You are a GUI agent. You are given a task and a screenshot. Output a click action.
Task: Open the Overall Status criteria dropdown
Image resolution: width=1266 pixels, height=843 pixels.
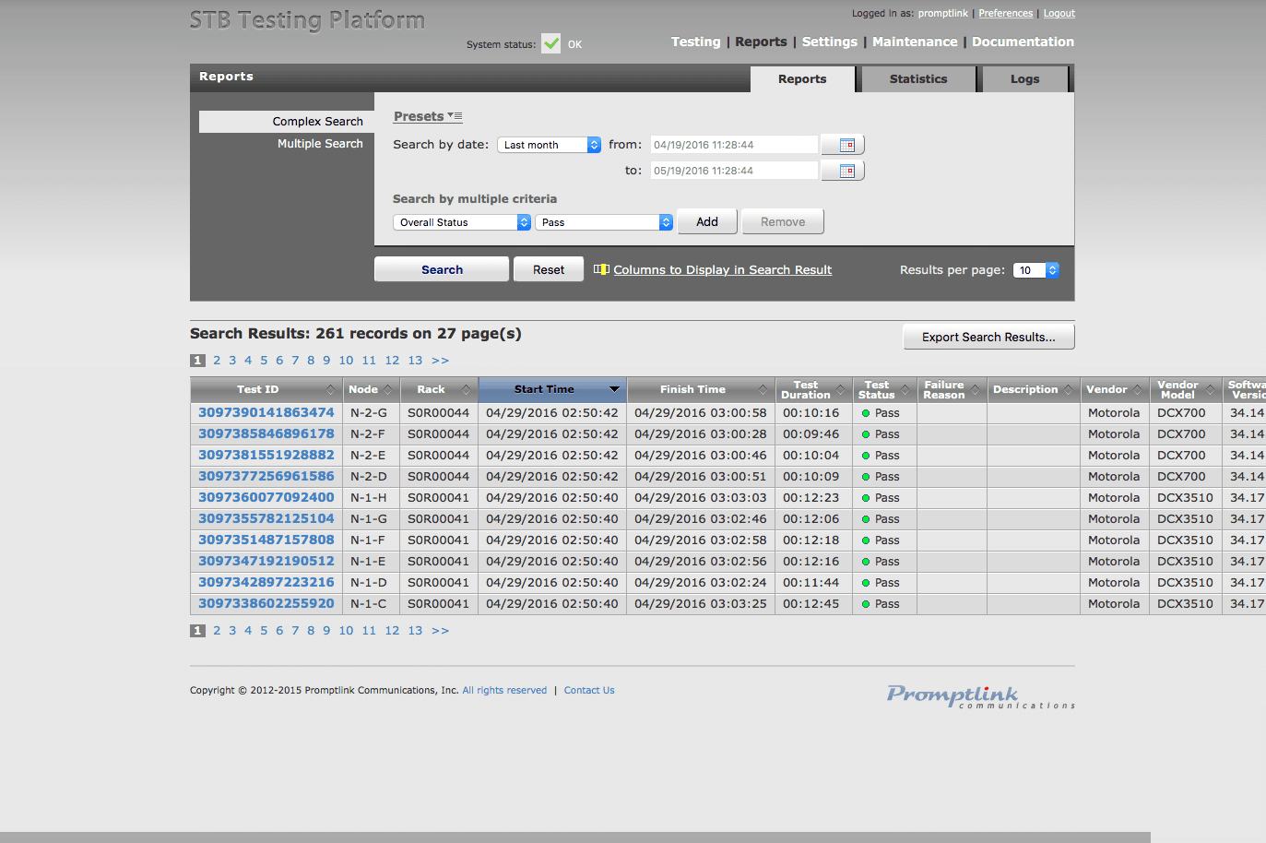point(462,222)
